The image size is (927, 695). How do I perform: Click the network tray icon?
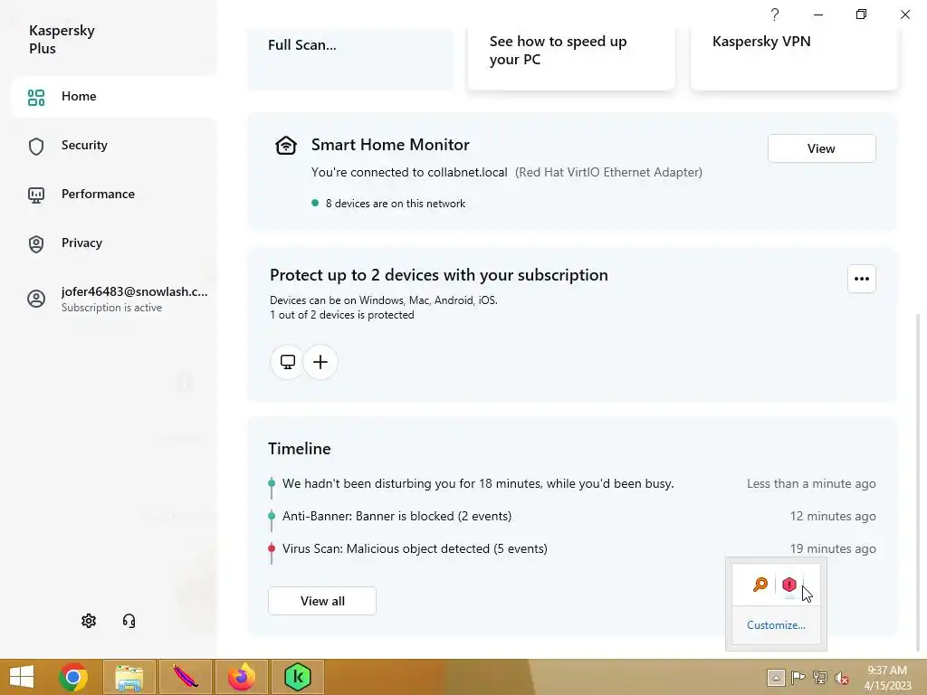(819, 678)
